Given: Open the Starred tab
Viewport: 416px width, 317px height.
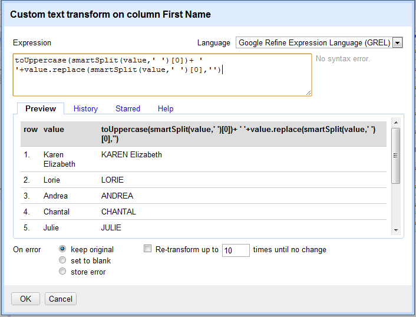Looking at the screenshot, I should click(x=128, y=109).
